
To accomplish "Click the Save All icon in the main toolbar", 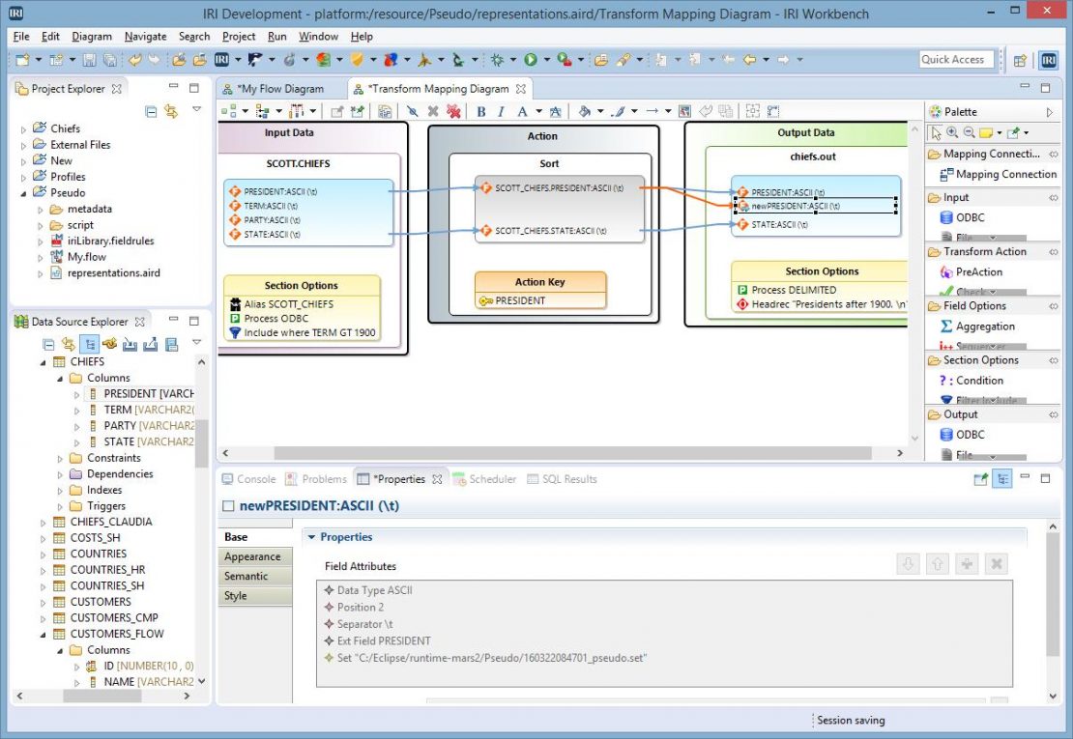I will (x=109, y=60).
